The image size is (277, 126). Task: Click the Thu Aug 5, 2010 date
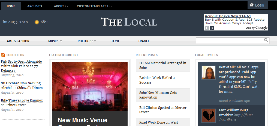pos(14,22)
